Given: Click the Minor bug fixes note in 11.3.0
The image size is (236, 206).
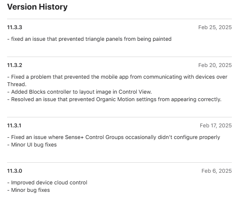Looking at the screenshot, I should (28, 190).
